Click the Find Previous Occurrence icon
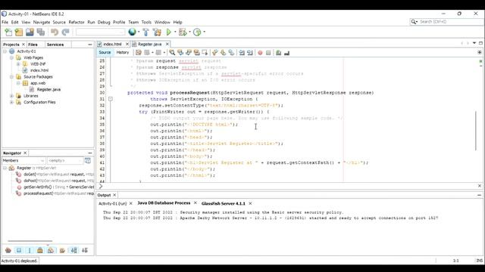The image size is (485, 272). (x=180, y=53)
